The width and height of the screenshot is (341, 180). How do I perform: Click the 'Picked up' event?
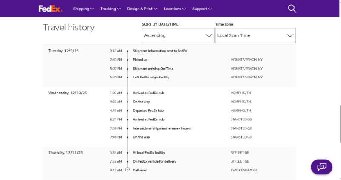pos(140,60)
